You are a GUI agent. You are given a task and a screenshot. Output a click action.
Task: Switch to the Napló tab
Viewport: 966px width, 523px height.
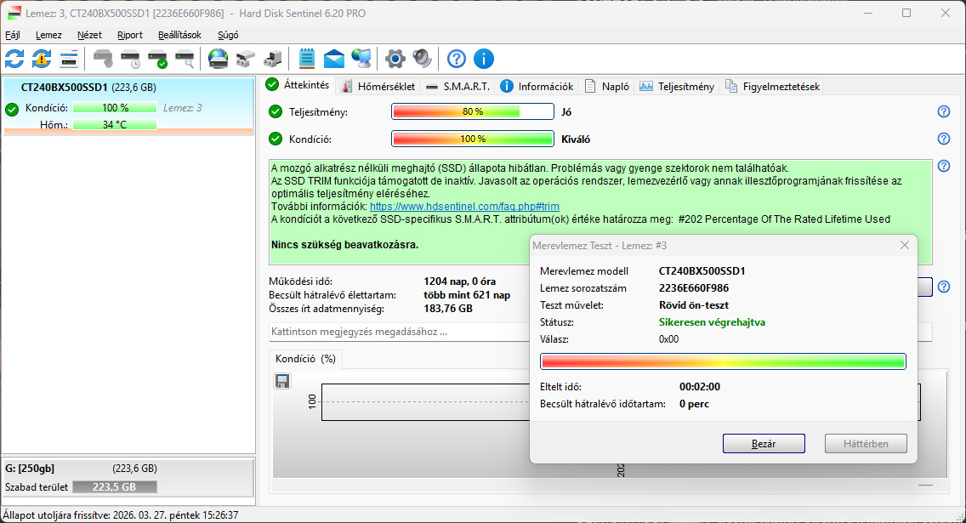[x=607, y=86]
